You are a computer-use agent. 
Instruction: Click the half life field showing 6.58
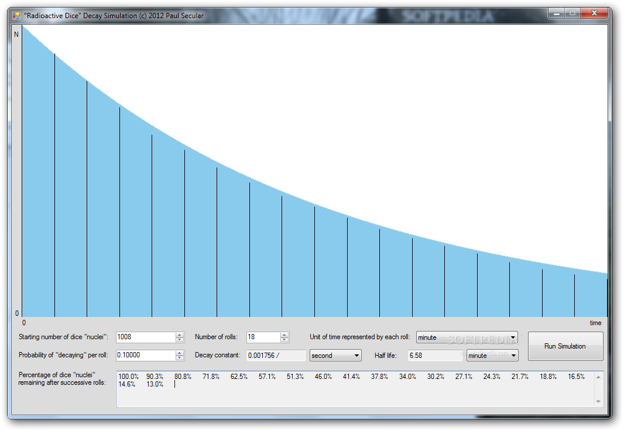(435, 356)
